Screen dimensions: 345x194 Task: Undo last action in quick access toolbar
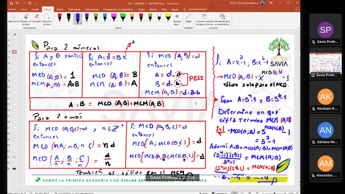click(x=17, y=3)
